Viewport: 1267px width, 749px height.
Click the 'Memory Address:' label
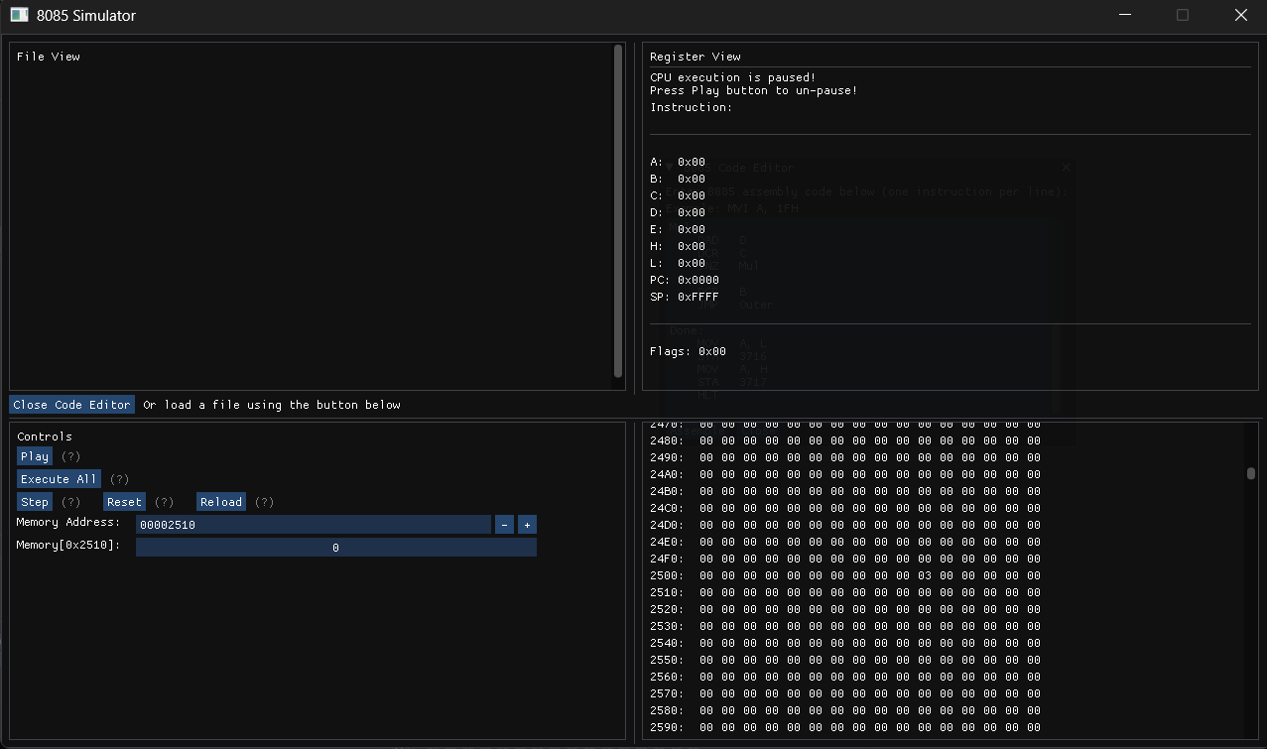(x=68, y=522)
